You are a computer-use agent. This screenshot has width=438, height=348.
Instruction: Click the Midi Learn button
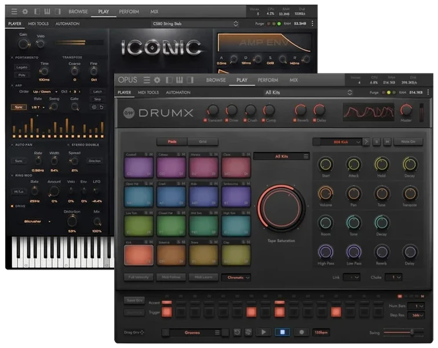point(203,277)
